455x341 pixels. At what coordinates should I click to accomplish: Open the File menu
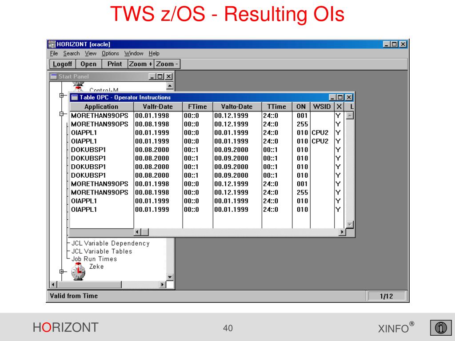[x=54, y=53]
